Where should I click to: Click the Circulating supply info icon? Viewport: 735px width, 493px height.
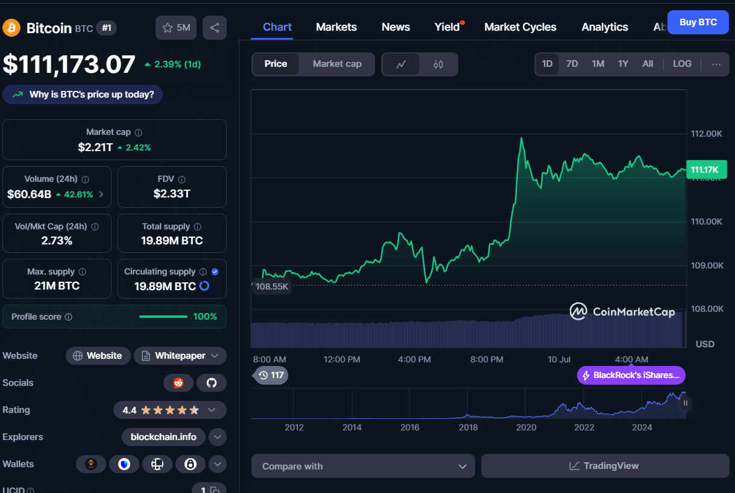point(203,272)
